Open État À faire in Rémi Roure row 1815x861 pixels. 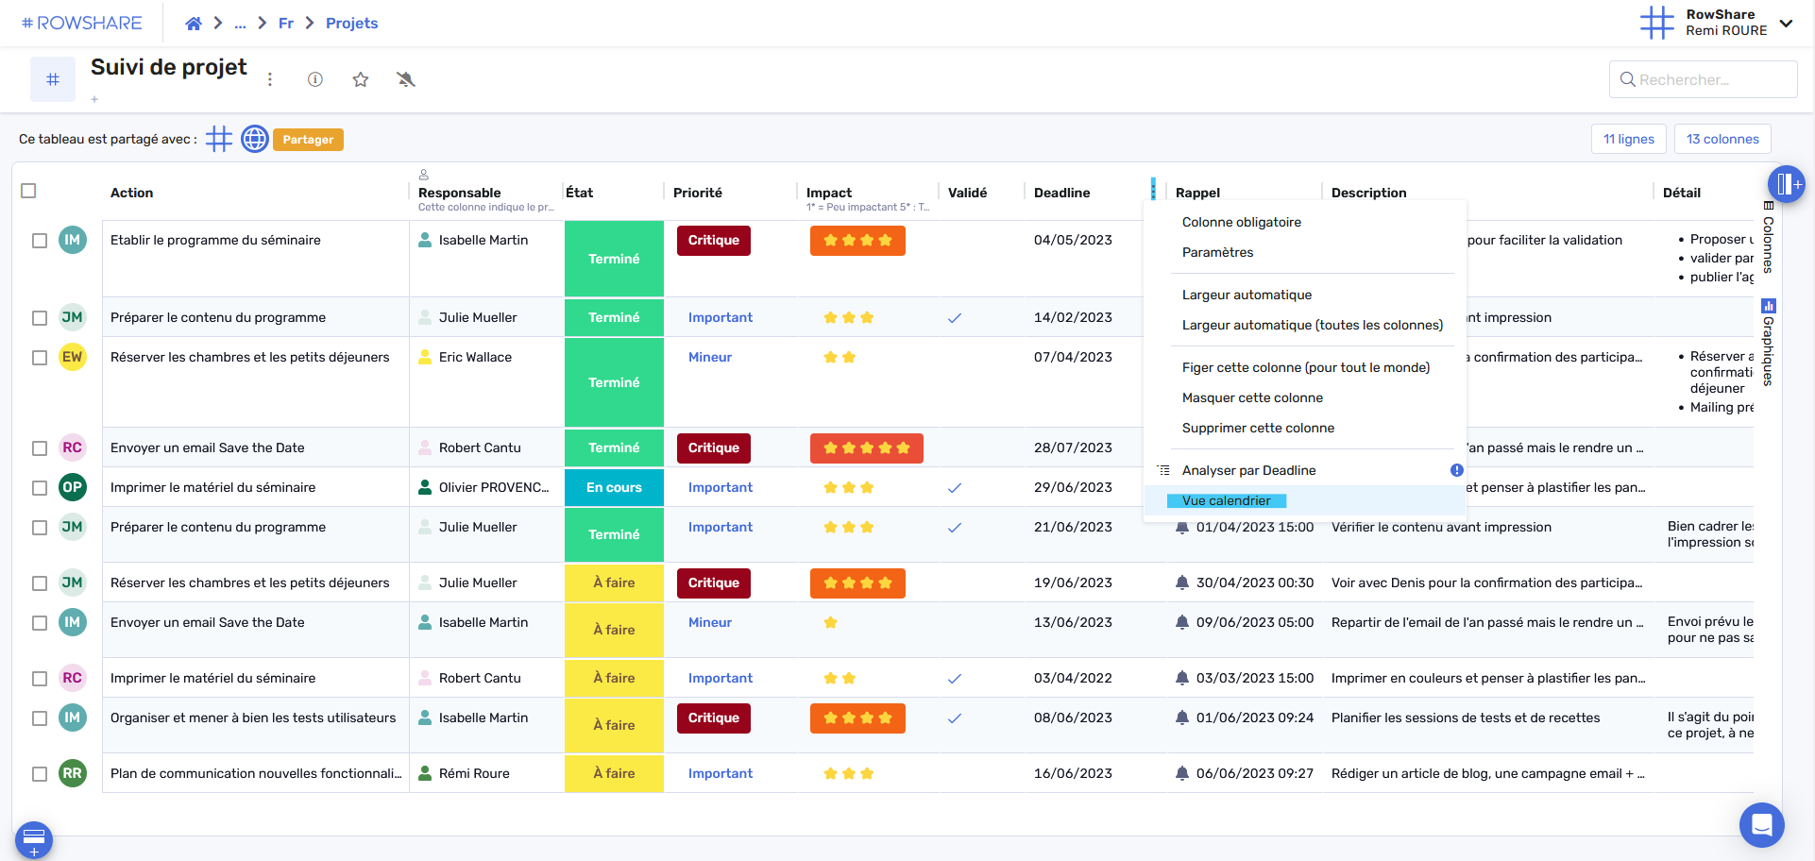point(614,773)
